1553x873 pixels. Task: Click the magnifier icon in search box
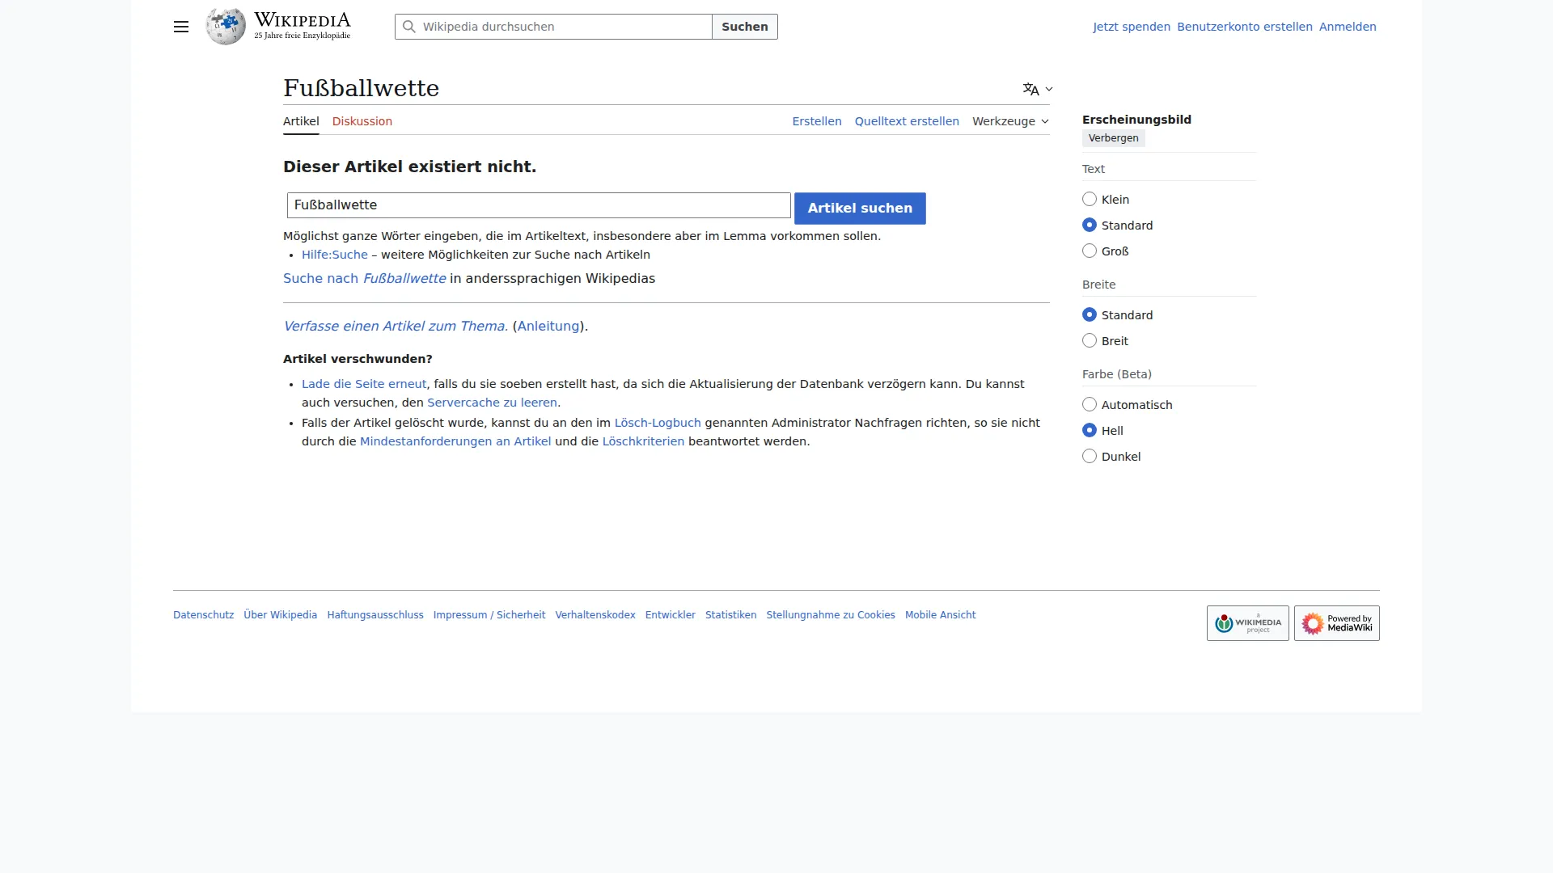click(409, 27)
